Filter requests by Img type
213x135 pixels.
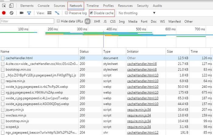[x=122, y=22]
